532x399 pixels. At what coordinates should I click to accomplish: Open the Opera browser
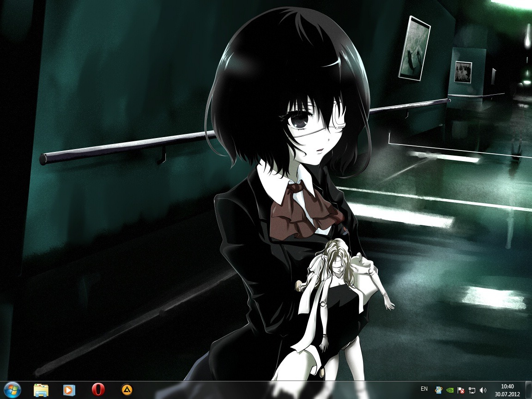pos(98,390)
